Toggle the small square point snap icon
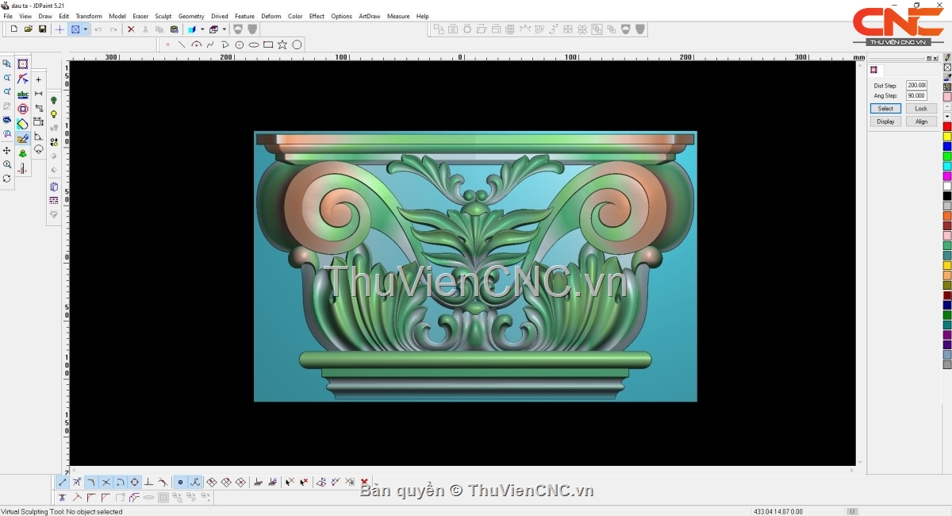 pyautogui.click(x=180, y=482)
